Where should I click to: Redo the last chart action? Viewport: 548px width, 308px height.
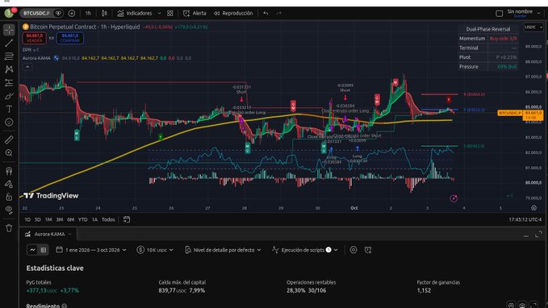279,13
